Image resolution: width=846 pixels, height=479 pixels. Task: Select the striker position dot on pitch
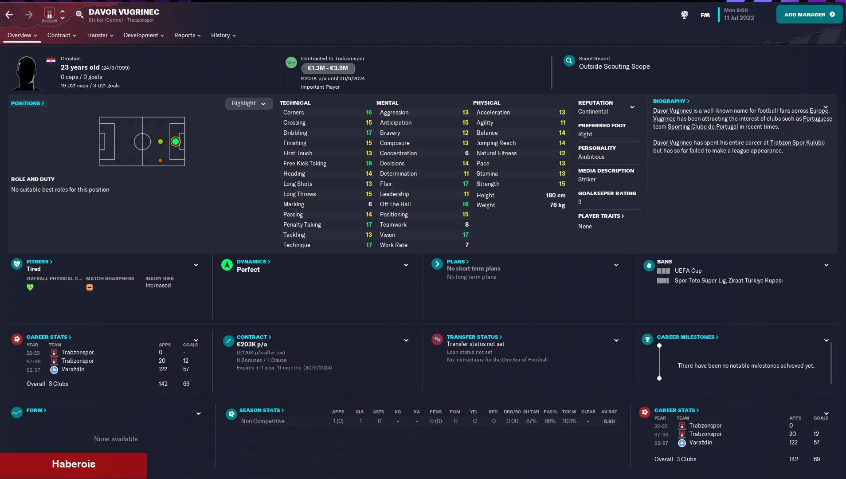click(176, 142)
